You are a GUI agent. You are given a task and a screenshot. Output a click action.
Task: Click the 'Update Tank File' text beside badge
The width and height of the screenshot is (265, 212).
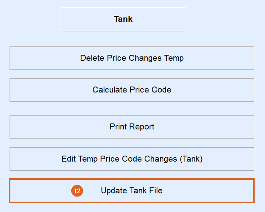pos(132,191)
